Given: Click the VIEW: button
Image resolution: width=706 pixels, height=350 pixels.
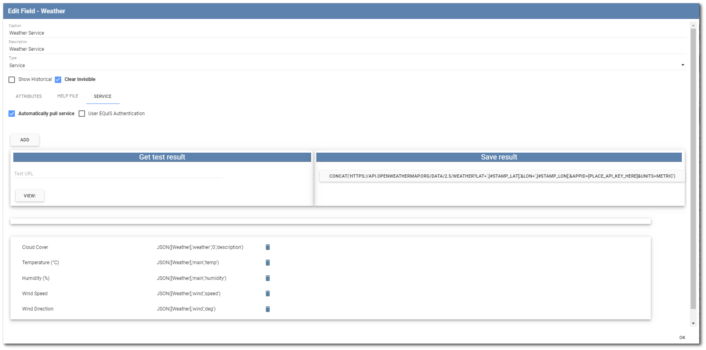Looking at the screenshot, I should click(30, 196).
